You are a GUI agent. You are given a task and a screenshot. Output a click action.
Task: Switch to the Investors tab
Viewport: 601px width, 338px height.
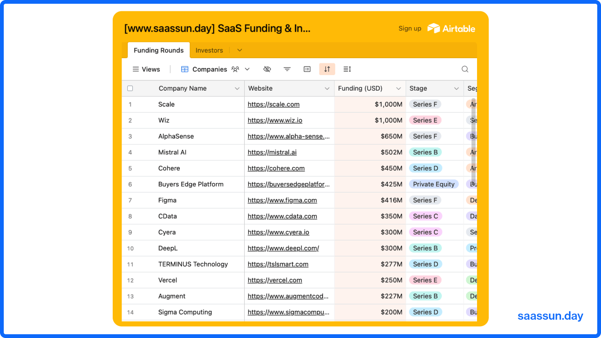pos(209,50)
